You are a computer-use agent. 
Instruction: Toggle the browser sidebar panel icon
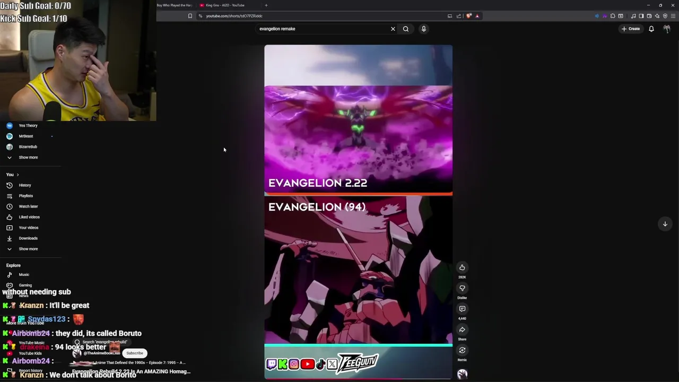641,16
